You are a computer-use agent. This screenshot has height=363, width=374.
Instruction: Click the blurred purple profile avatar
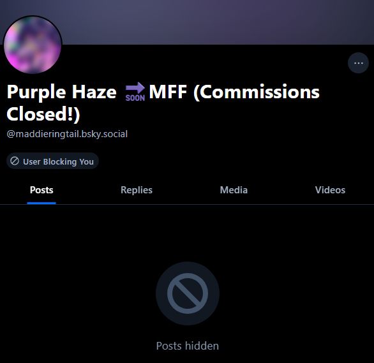click(x=33, y=45)
